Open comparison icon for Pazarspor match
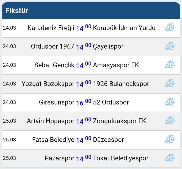 click(170, 158)
